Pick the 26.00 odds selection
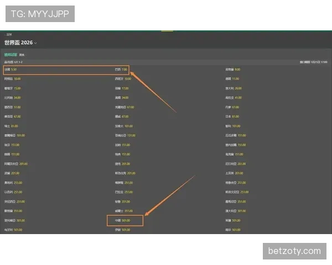Image resolution: width=332 pixels, height=265 pixels. [x=234, y=88]
